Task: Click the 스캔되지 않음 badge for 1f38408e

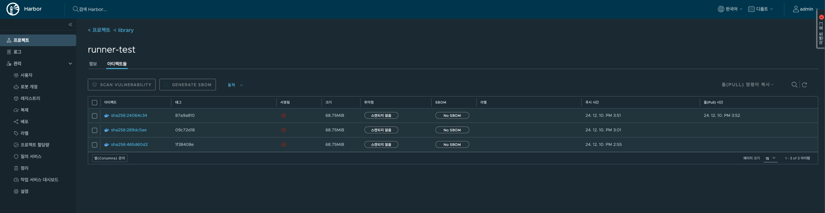Action: (381, 145)
